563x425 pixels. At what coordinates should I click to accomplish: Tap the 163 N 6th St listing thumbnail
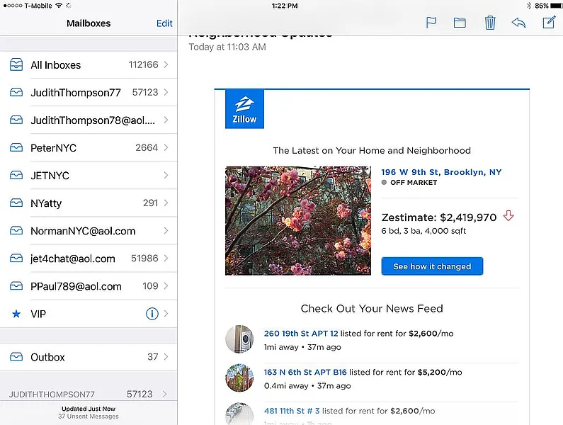click(x=239, y=378)
